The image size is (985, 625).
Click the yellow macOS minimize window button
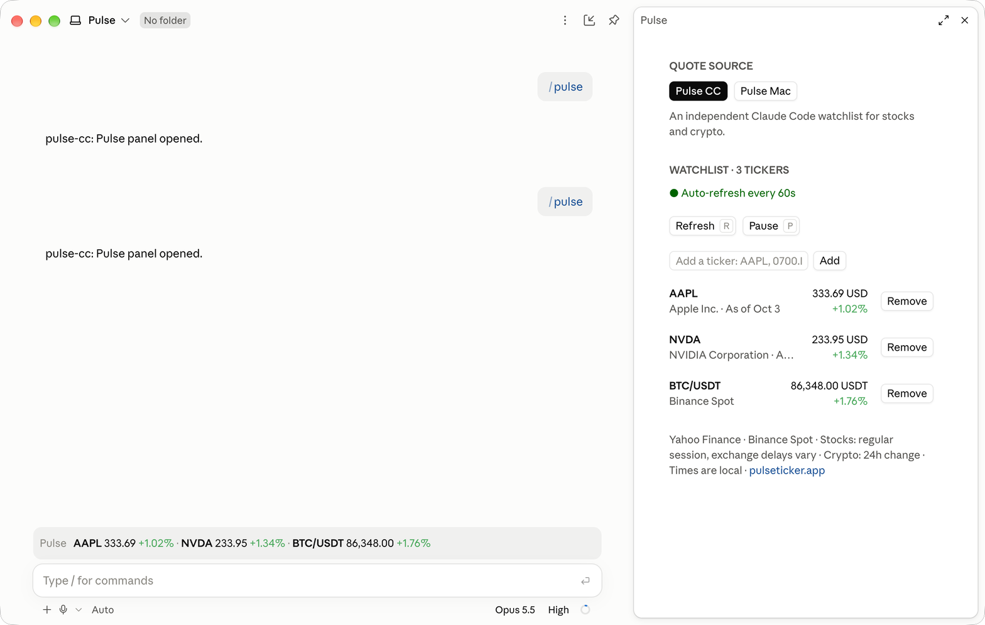pyautogui.click(x=36, y=21)
